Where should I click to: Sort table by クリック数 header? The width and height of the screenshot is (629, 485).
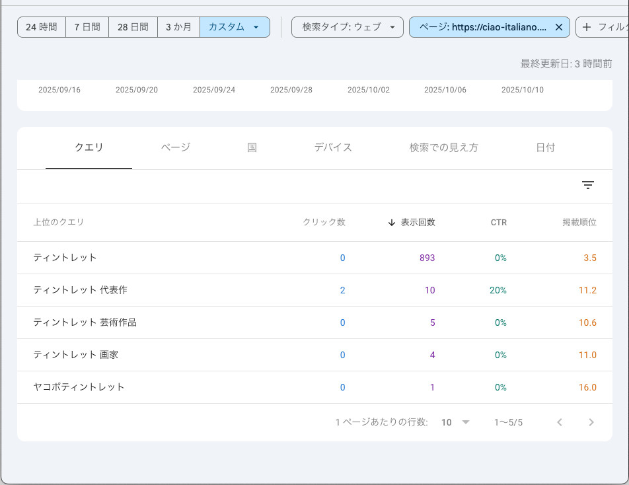point(324,223)
